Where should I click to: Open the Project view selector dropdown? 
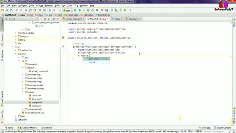click(22, 19)
